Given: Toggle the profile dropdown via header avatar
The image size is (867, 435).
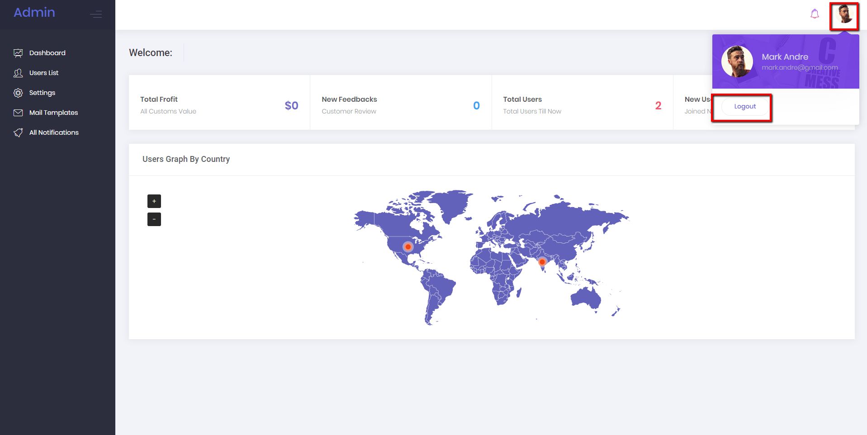Looking at the screenshot, I should tap(844, 15).
